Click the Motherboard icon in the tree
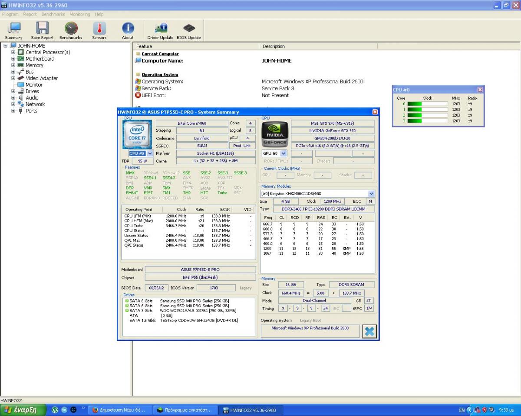This screenshot has width=521, height=416. point(20,58)
